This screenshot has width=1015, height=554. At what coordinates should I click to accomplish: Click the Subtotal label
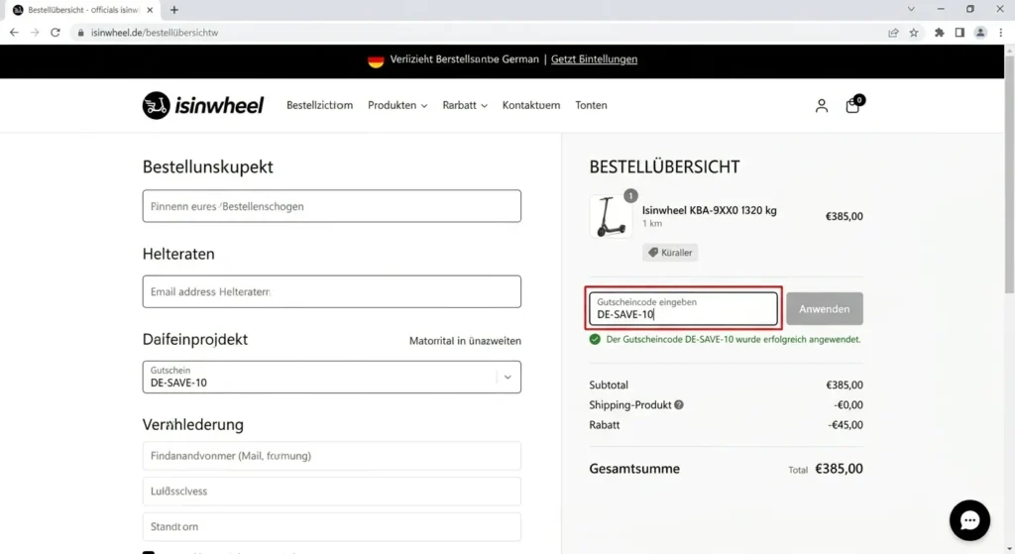pos(609,386)
